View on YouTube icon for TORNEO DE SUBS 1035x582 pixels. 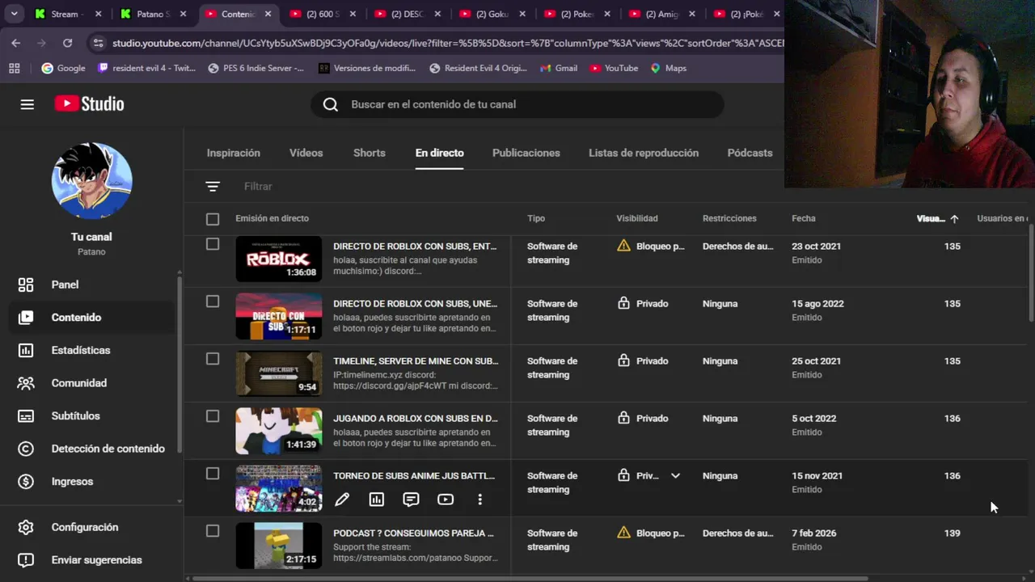pos(446,500)
